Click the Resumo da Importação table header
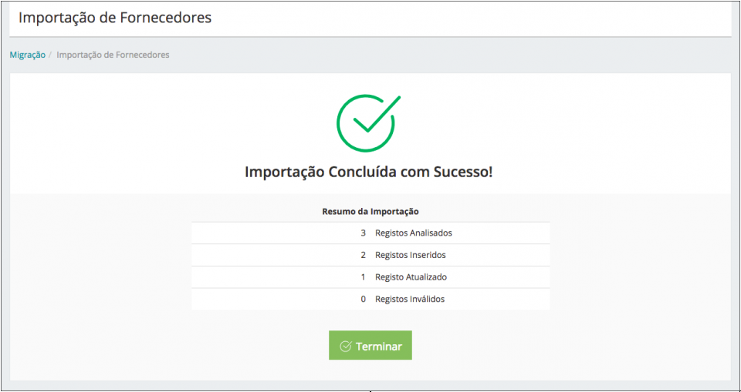This screenshot has width=741, height=392. 370,211
